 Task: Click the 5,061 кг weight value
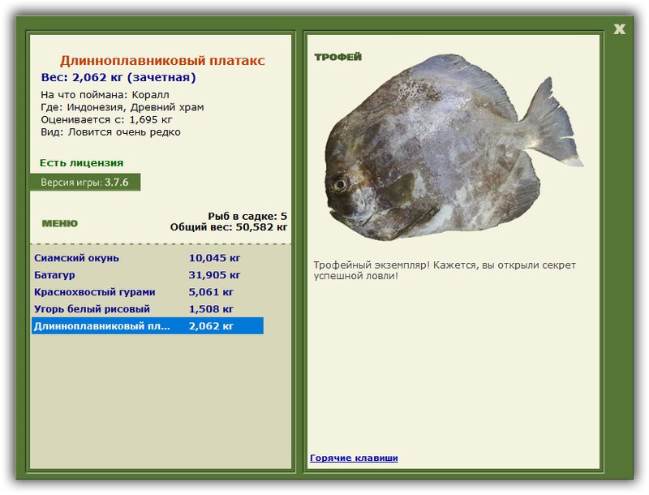211,292
